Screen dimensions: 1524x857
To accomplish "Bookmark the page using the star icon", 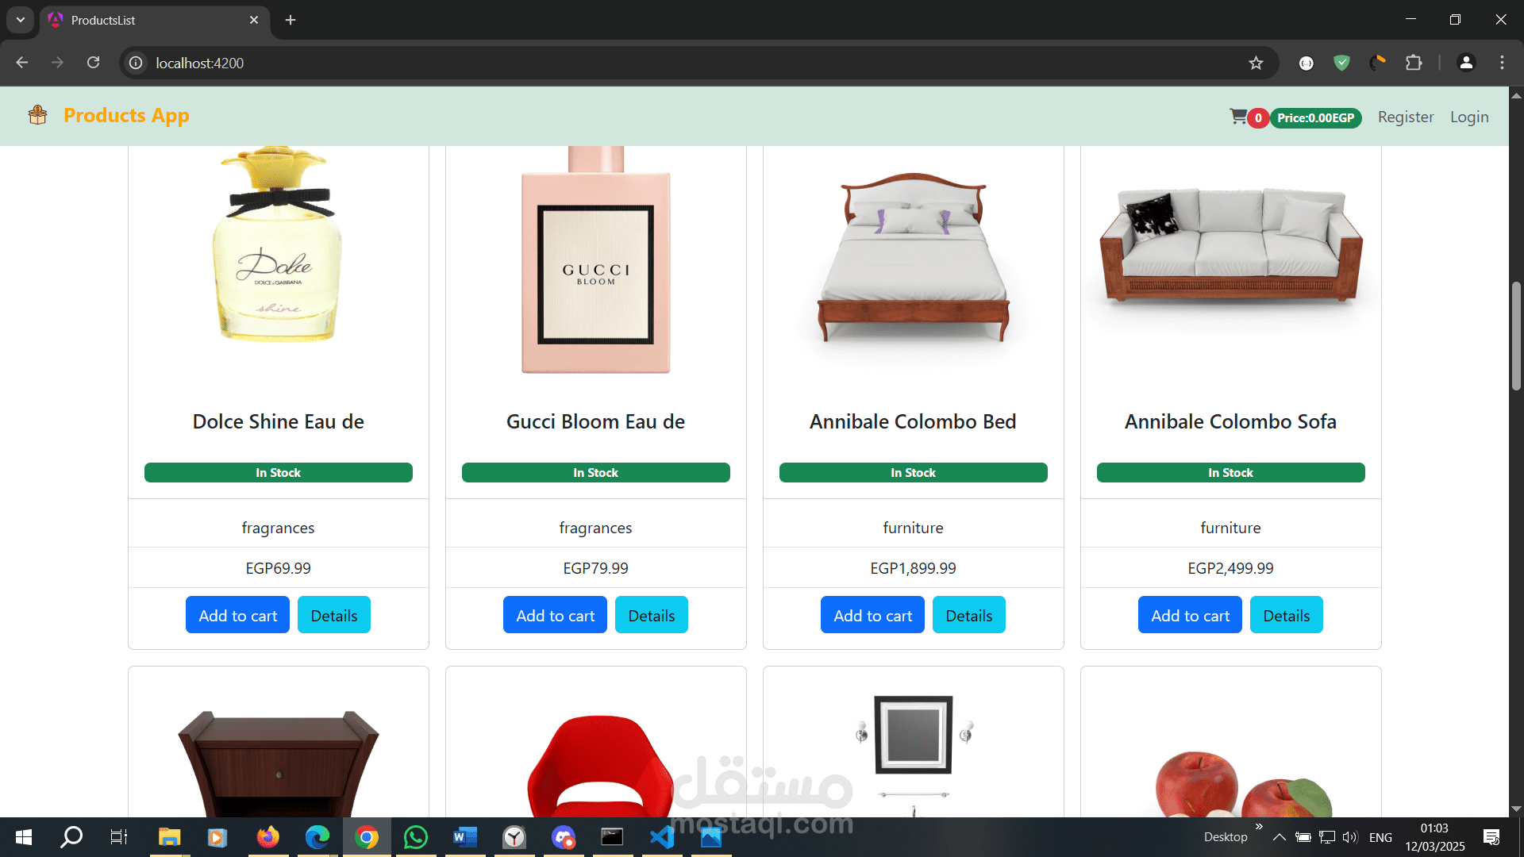I will tap(1257, 63).
